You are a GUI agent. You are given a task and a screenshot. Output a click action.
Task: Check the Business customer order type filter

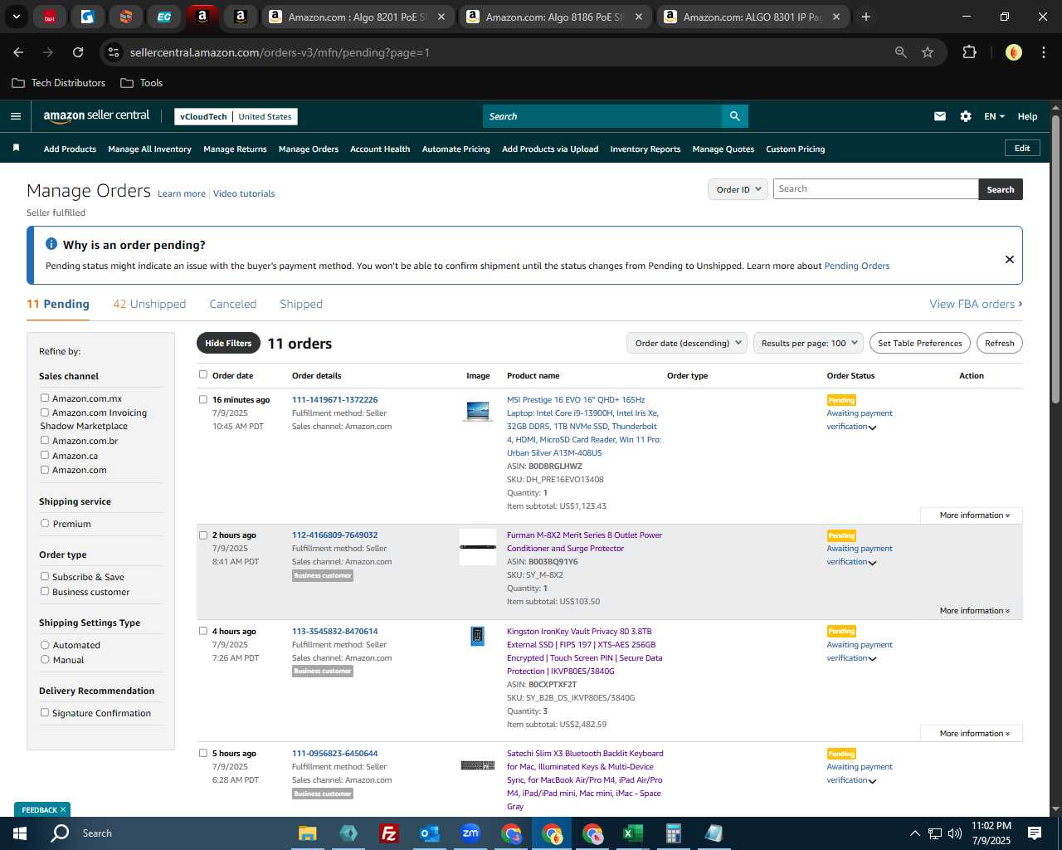tap(45, 591)
